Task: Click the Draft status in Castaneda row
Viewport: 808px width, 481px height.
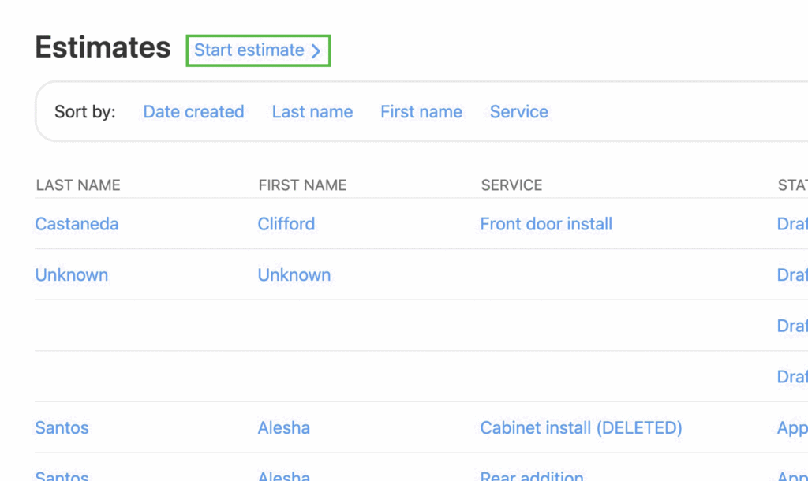Action: [x=791, y=224]
